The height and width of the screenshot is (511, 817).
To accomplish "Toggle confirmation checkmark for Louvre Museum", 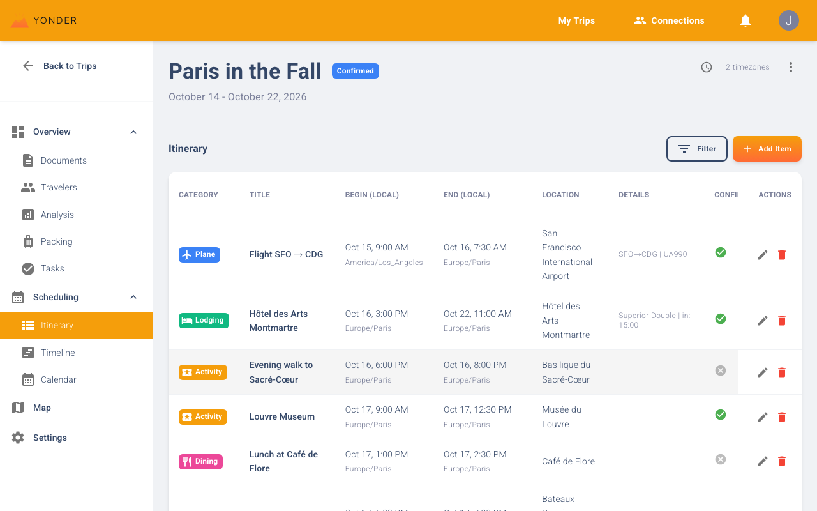I will [x=720, y=415].
